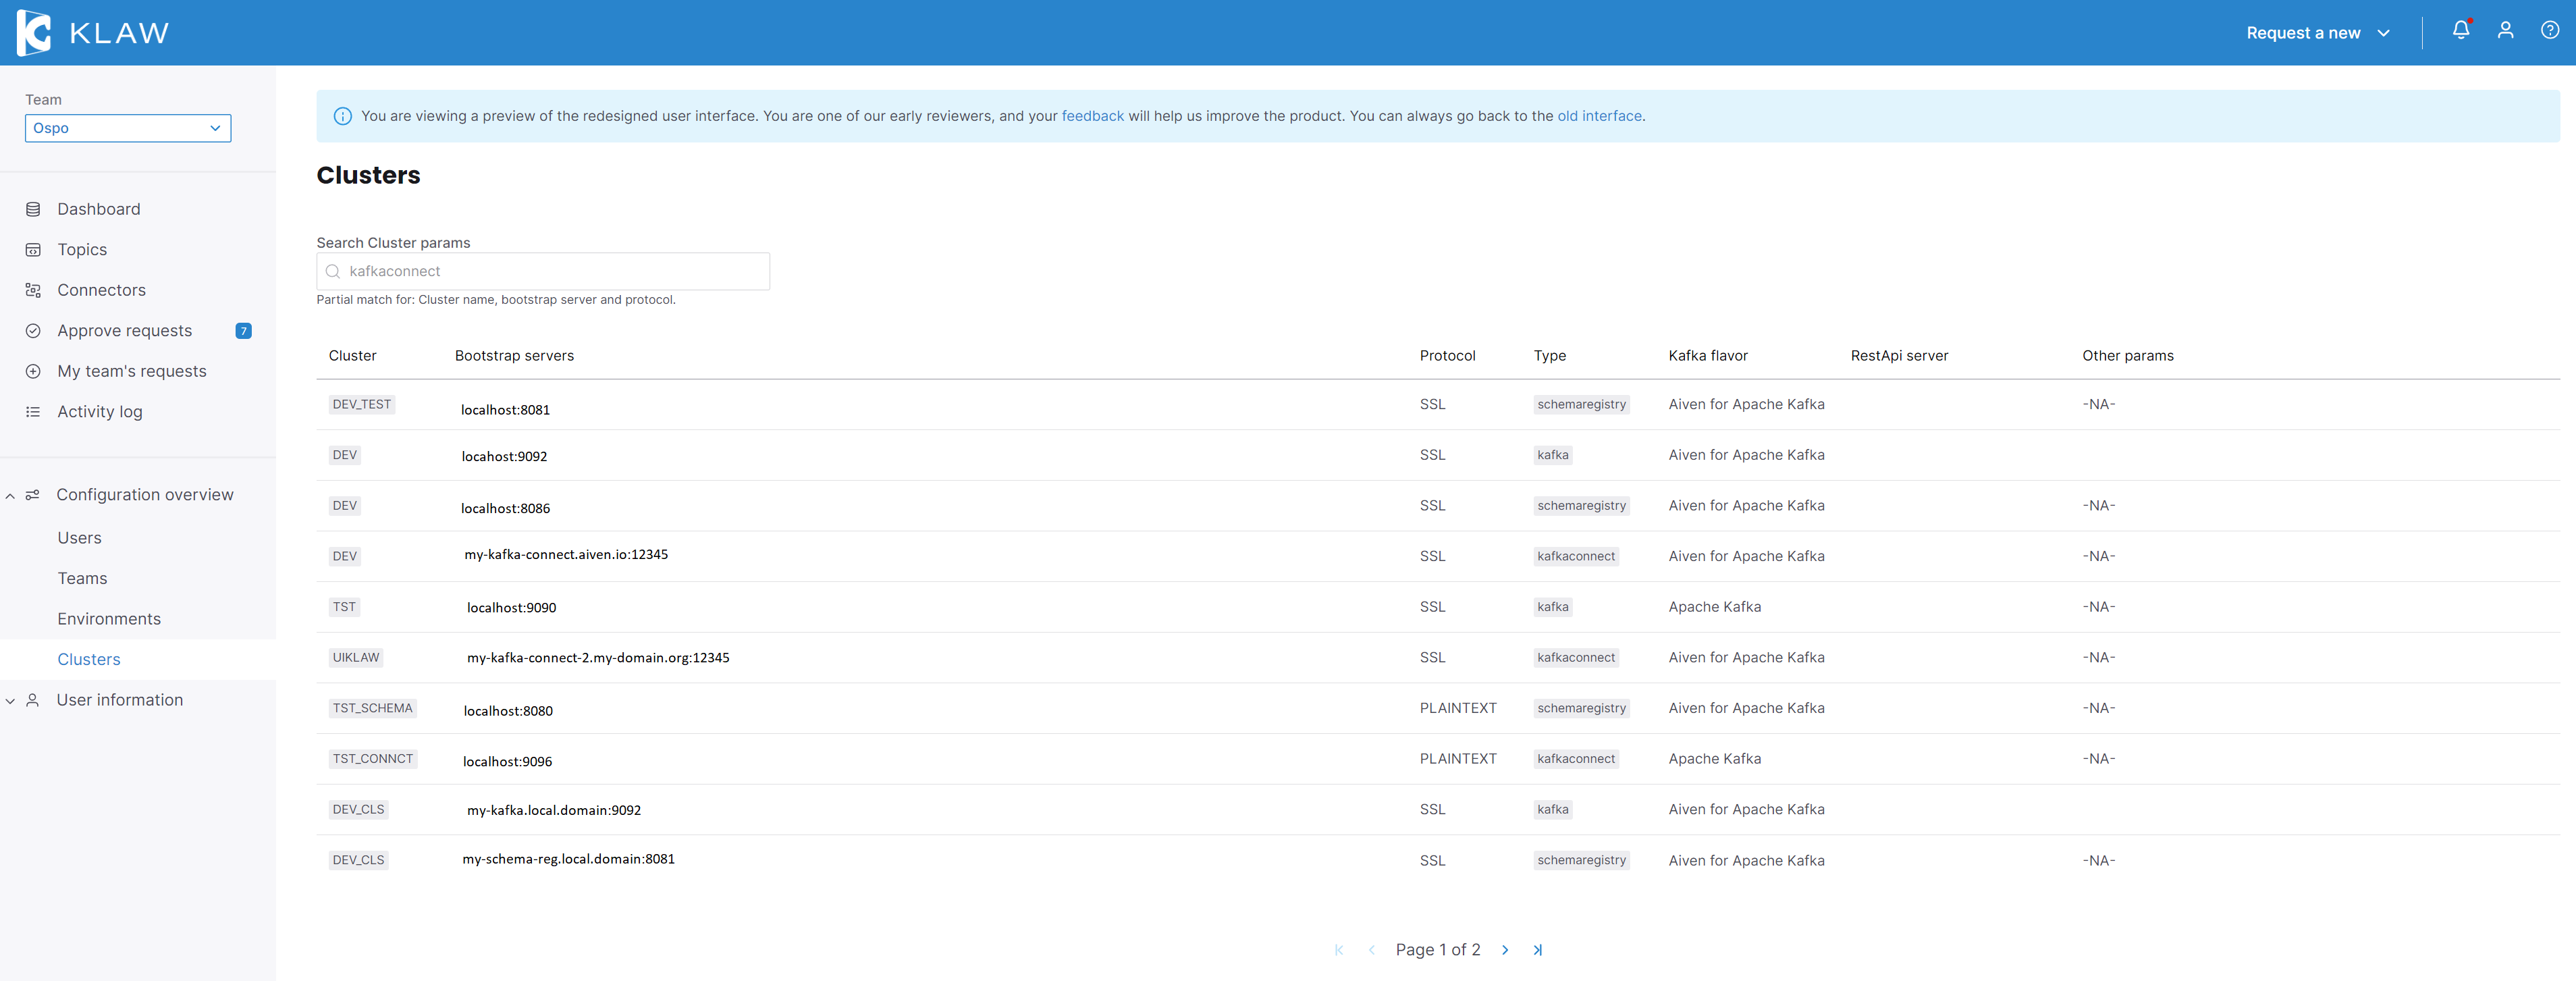Click the approve requests badge 7
Image resolution: width=2576 pixels, height=981 pixels.
243,331
